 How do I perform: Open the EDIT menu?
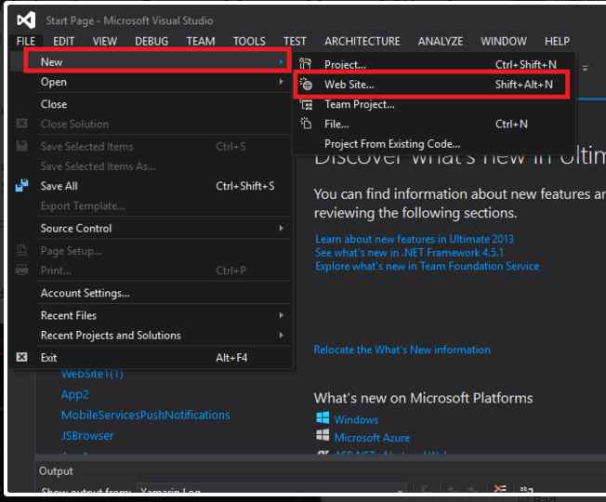[x=64, y=41]
